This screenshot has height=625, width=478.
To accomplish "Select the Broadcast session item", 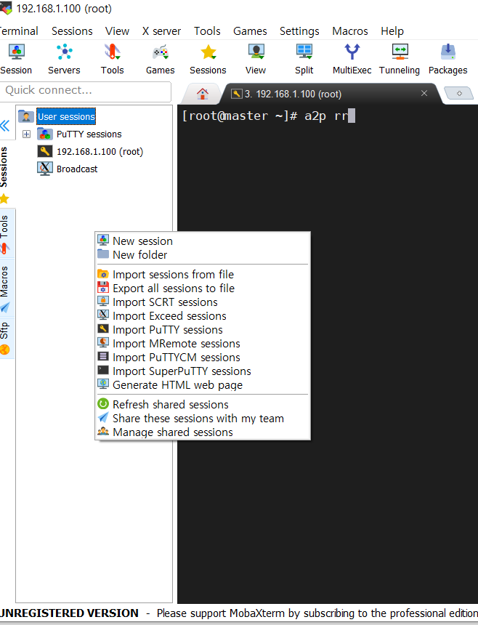I will click(x=77, y=169).
